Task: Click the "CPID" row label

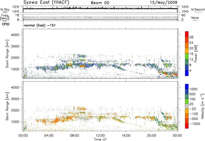Action: [6, 24]
